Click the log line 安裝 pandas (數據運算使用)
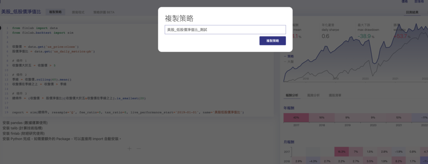428x164 pixels. pos(25,123)
